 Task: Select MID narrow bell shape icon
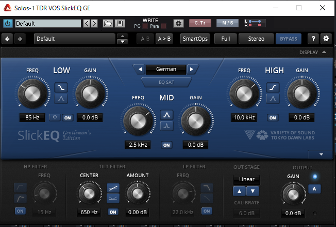coord(167,126)
